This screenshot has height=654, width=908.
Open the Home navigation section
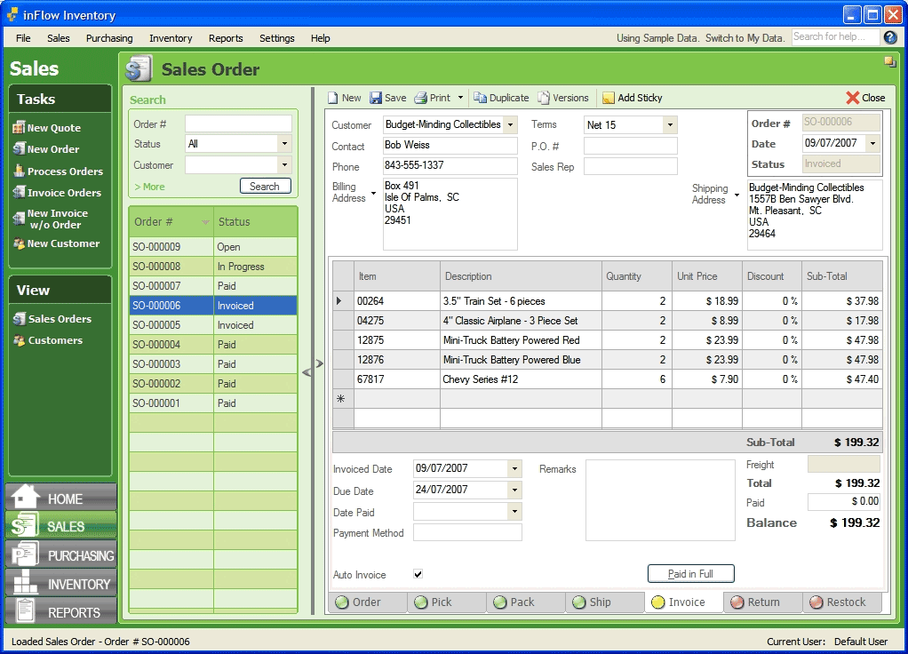pos(60,498)
